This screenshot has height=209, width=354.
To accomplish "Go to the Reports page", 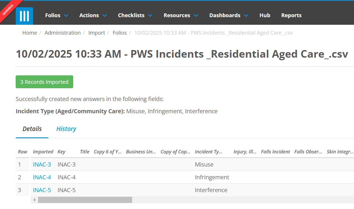I will click(291, 15).
